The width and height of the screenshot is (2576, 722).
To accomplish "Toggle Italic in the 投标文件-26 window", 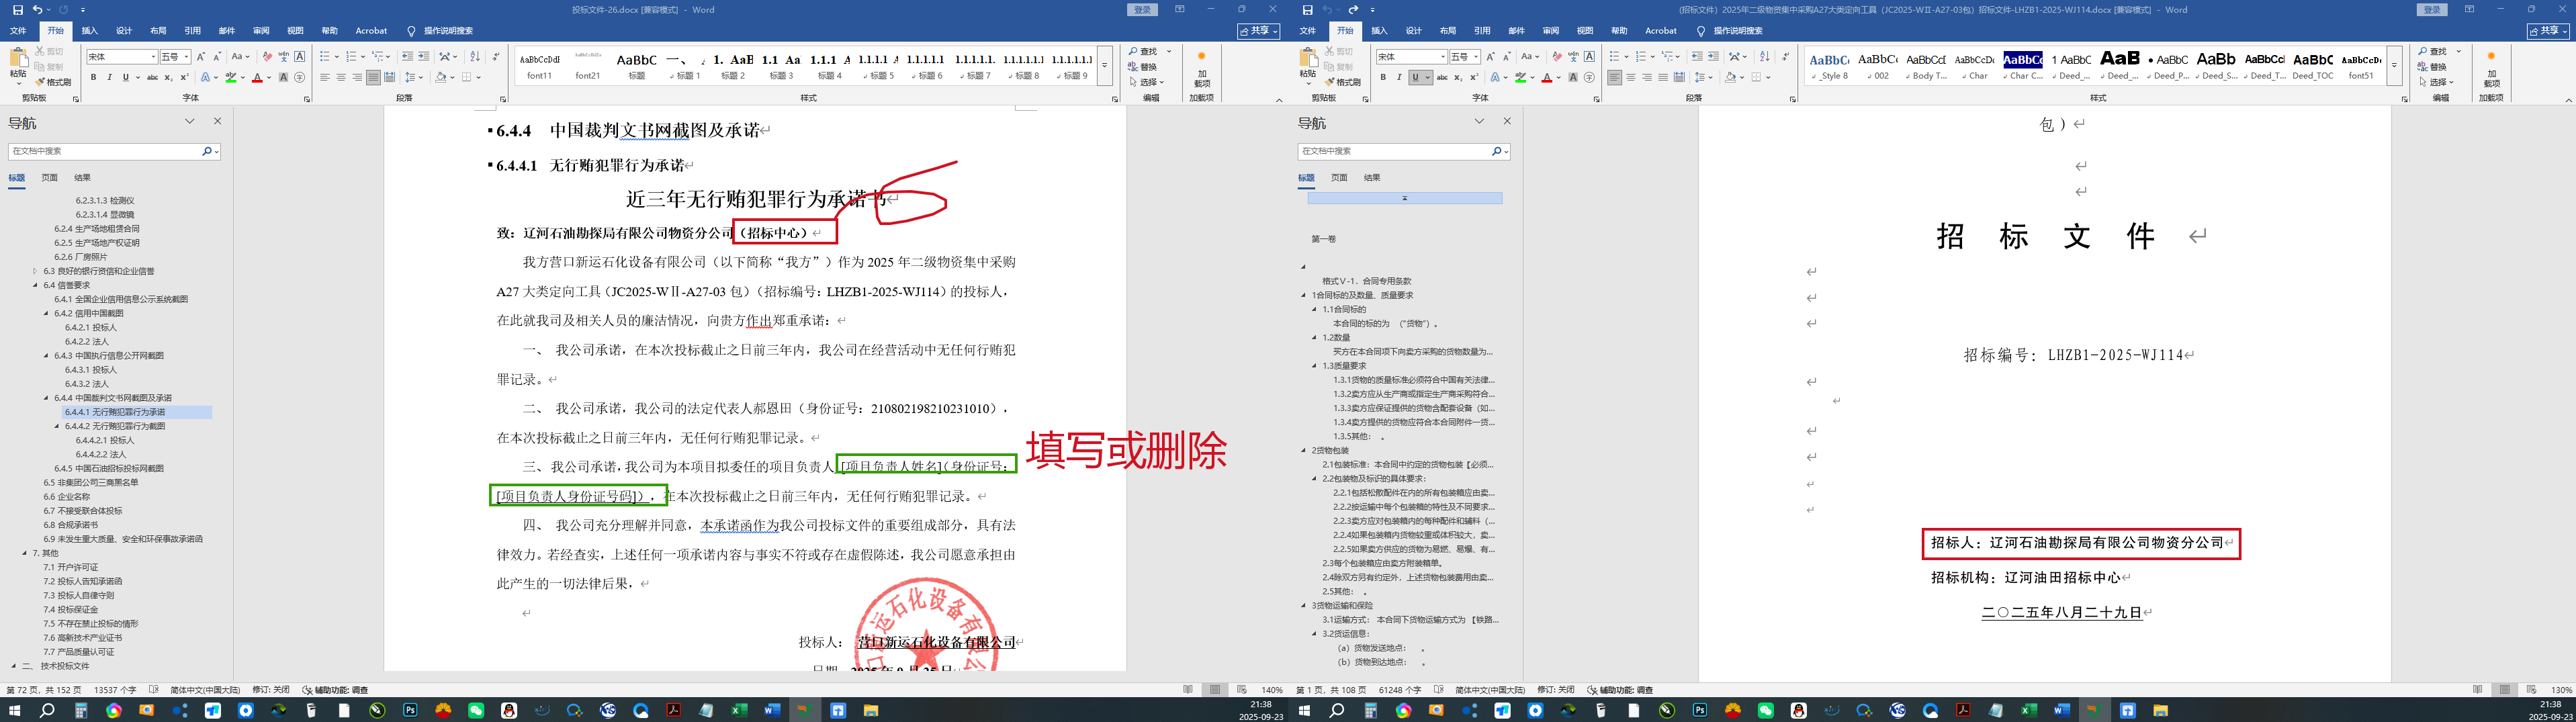I will 109,77.
